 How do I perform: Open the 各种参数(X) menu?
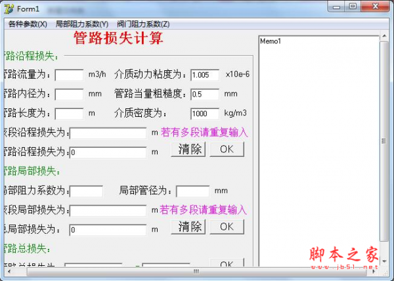pos(28,24)
